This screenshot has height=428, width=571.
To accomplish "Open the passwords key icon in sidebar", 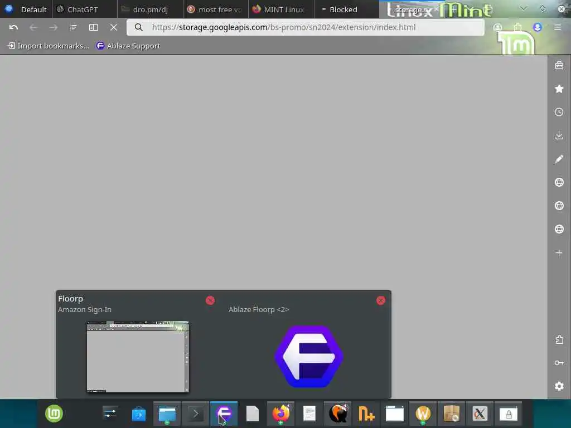I will 559,363.
